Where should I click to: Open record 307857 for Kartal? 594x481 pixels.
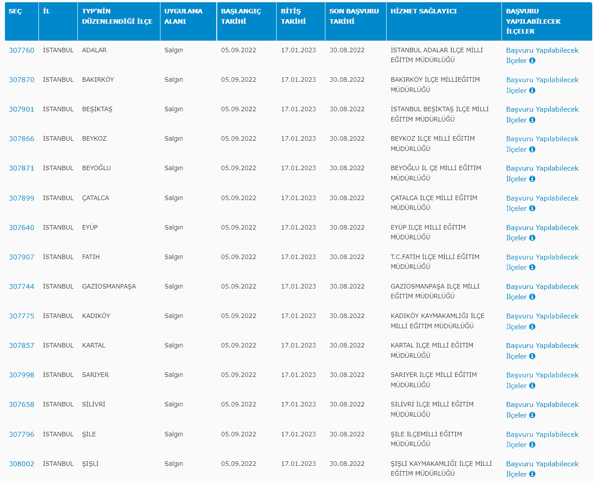click(x=21, y=346)
